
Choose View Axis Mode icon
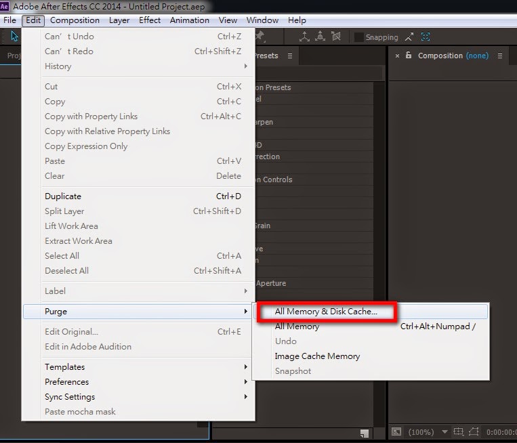[336, 37]
